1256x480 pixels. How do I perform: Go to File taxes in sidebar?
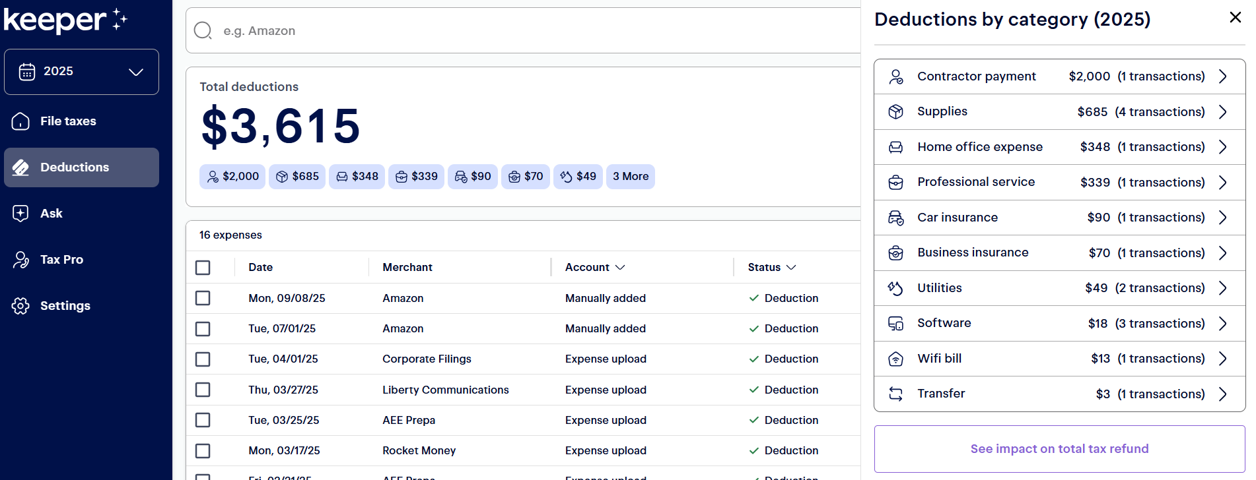point(68,121)
